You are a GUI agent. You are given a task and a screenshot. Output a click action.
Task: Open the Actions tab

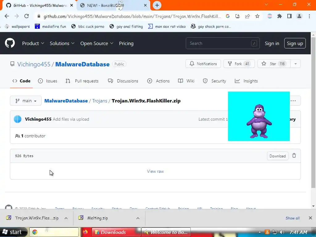158,81
